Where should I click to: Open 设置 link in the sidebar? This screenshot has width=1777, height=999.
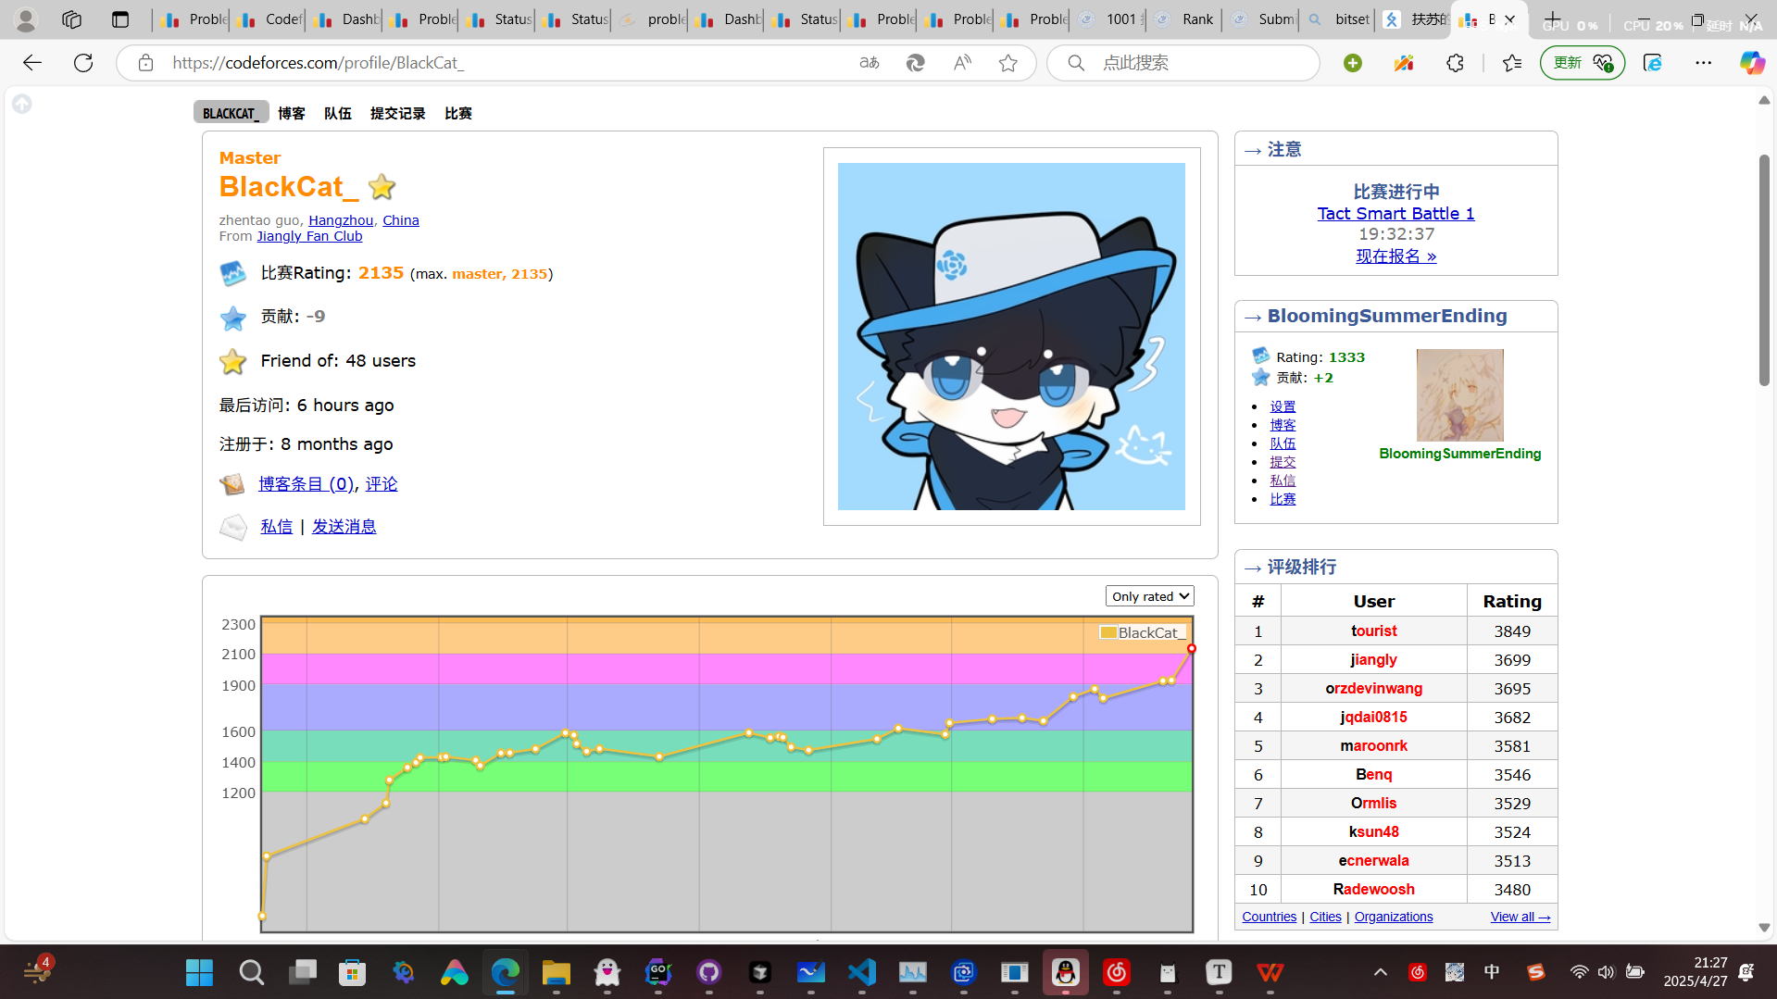click(x=1283, y=406)
